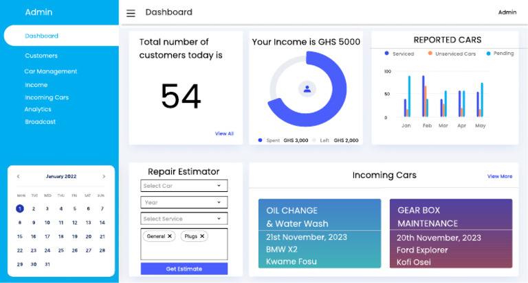The height and width of the screenshot is (283, 528).
Task: Remove the General tag with its X
Action: tap(170, 236)
